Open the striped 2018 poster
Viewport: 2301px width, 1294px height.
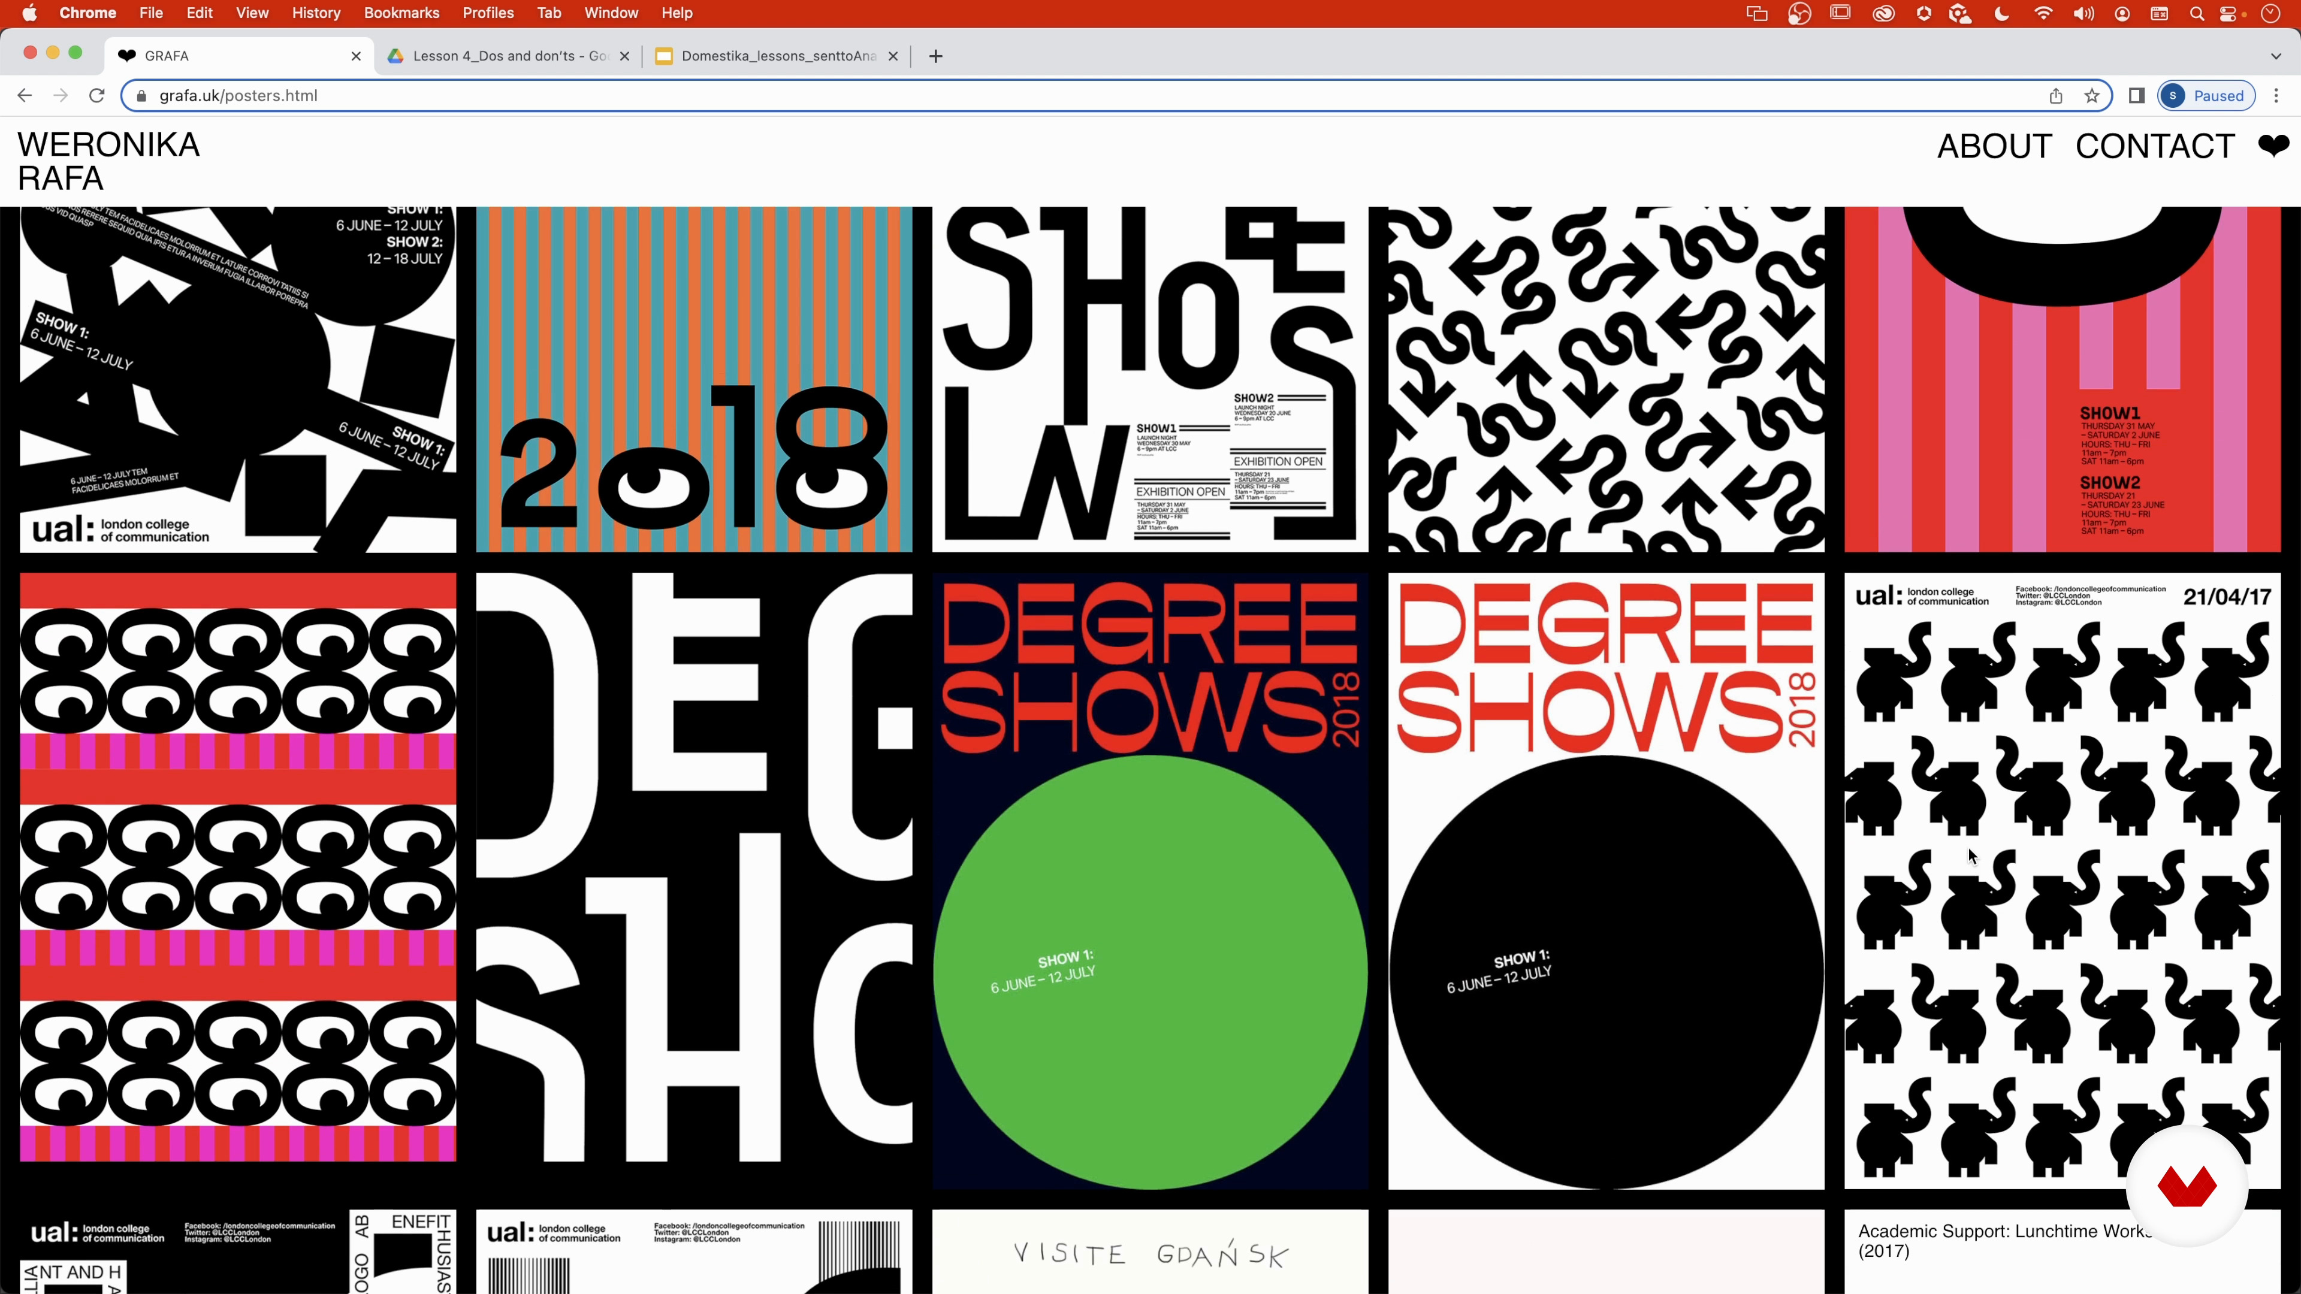[694, 380]
